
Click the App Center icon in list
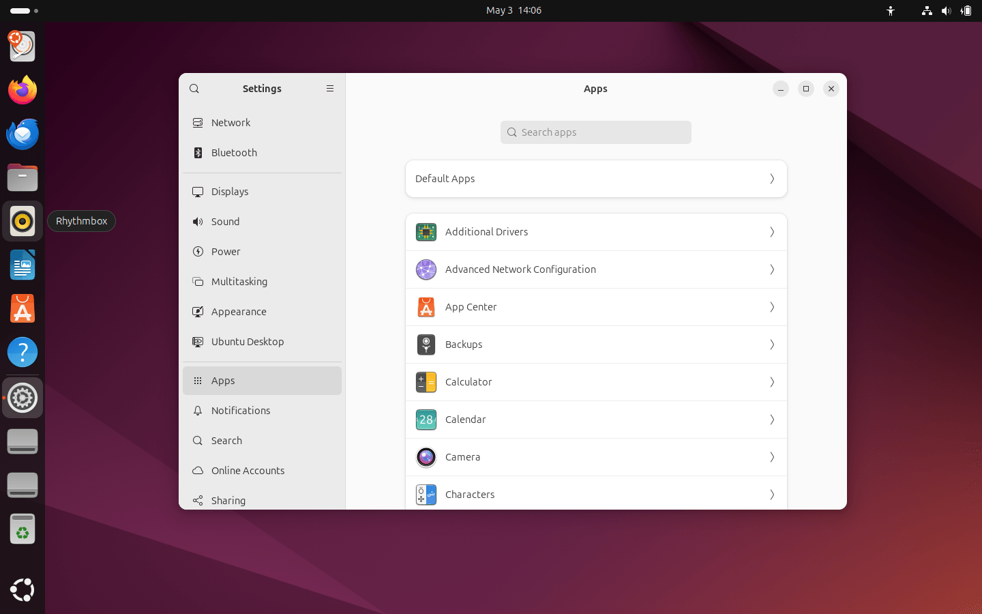(426, 307)
